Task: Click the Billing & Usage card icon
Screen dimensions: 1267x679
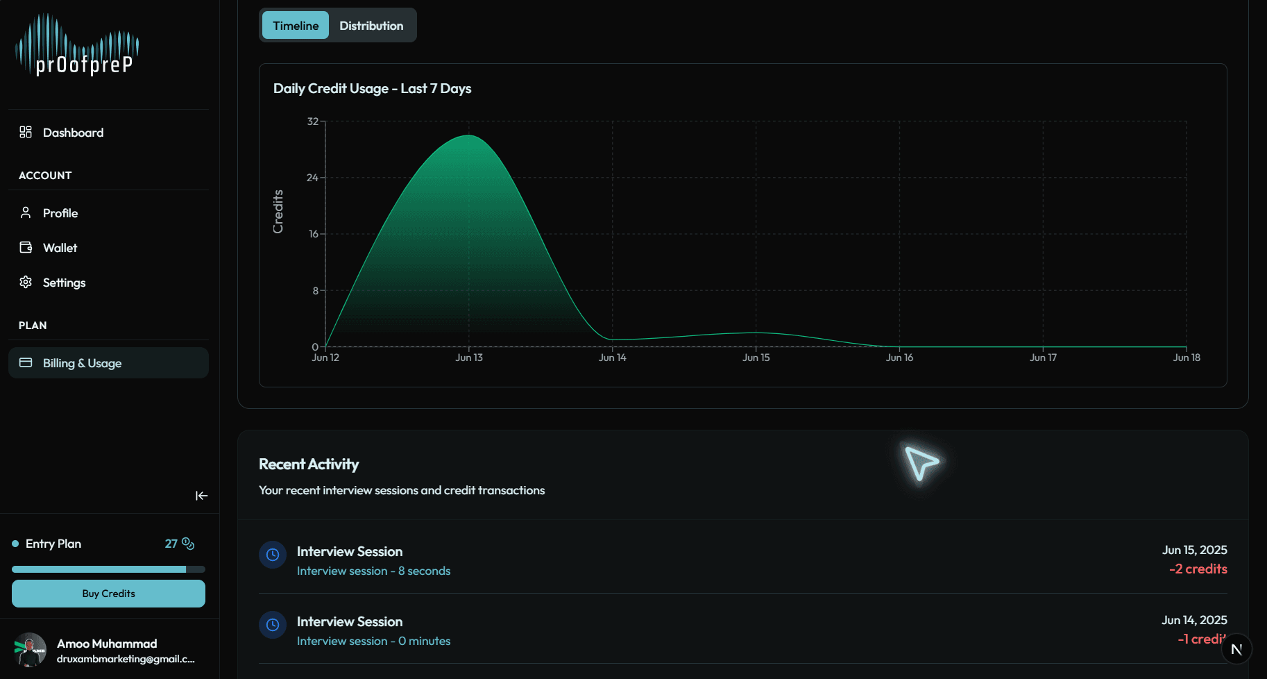Action: tap(26, 362)
